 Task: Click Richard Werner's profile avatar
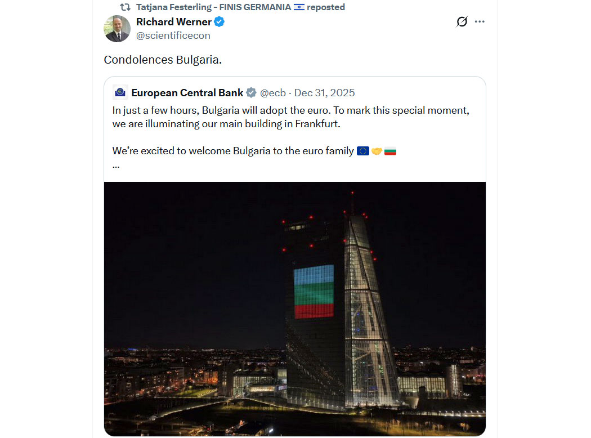117,29
